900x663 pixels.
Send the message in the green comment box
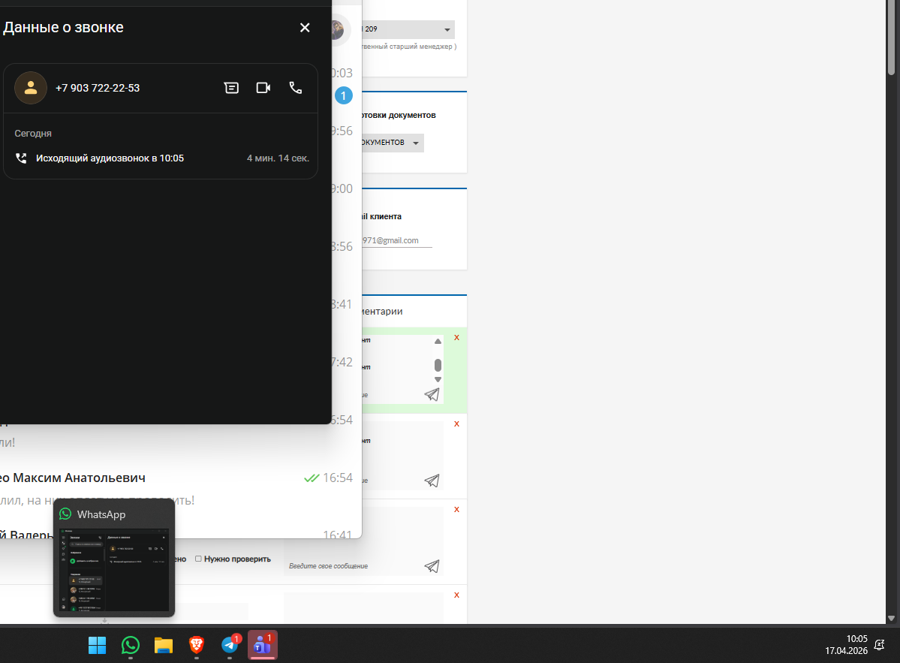(x=432, y=394)
